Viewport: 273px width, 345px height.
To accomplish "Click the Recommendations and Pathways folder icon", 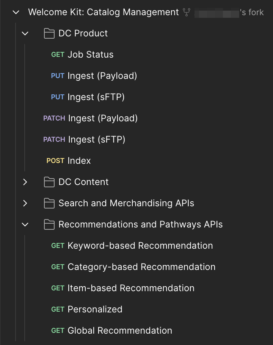I will (x=49, y=224).
